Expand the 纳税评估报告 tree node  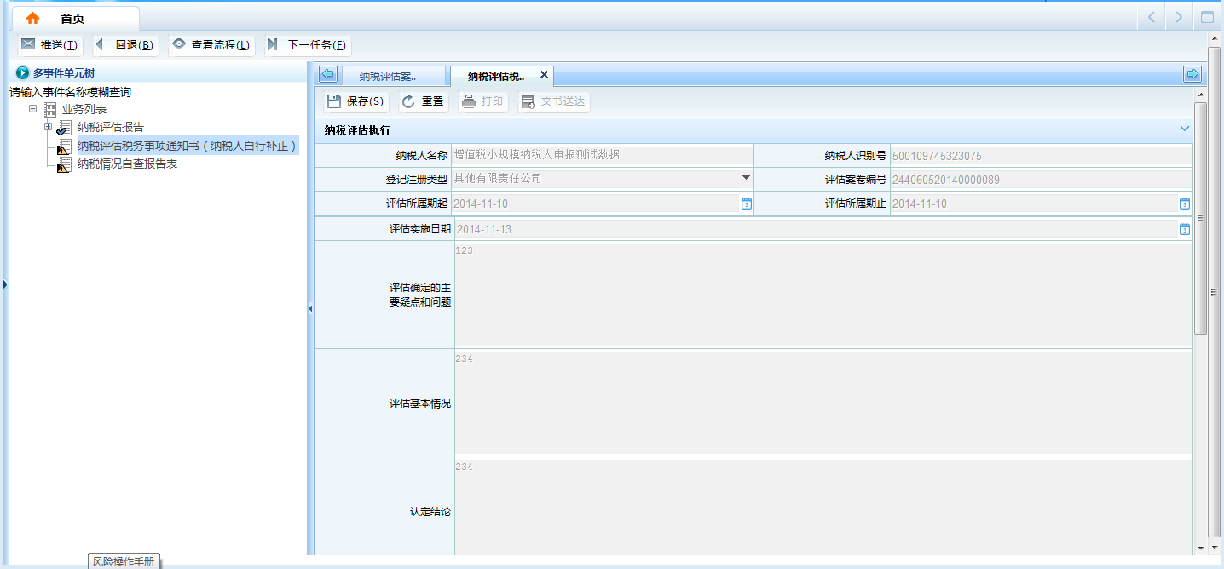(x=49, y=127)
